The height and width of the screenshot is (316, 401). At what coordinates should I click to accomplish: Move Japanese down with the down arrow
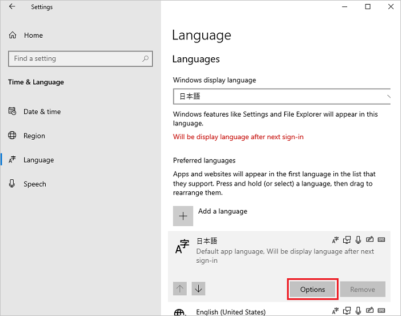[198, 289]
